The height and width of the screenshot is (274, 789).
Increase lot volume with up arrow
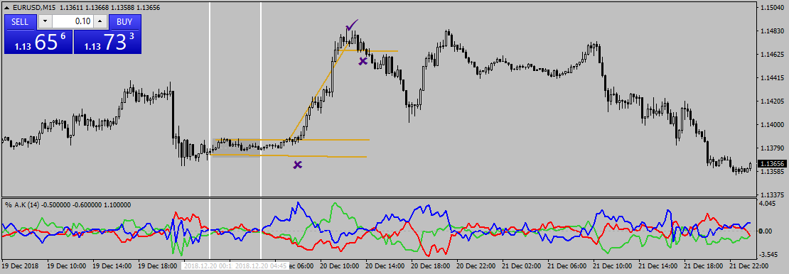[x=100, y=21]
